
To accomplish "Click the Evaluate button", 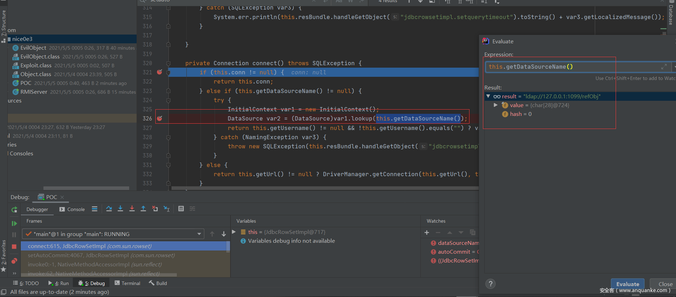I will 627,284.
